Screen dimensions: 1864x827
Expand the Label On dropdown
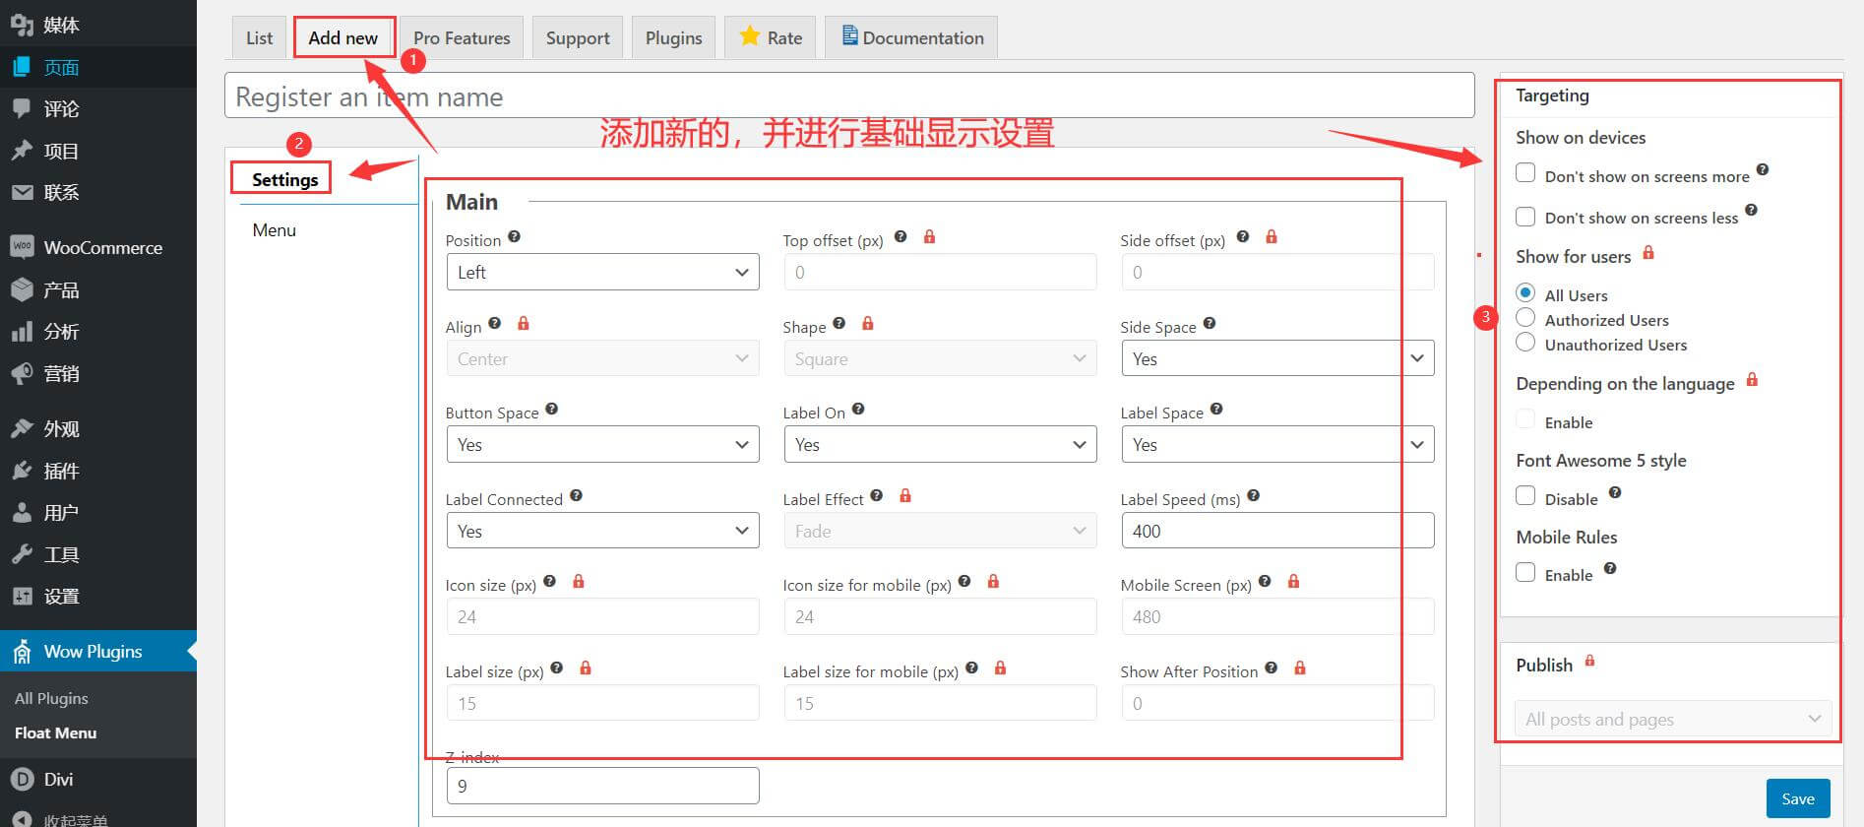click(939, 445)
